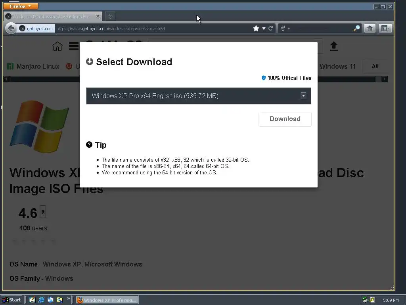This screenshot has width=406, height=305.
Task: Click the blue shield Official Files icon
Action: [x=264, y=78]
